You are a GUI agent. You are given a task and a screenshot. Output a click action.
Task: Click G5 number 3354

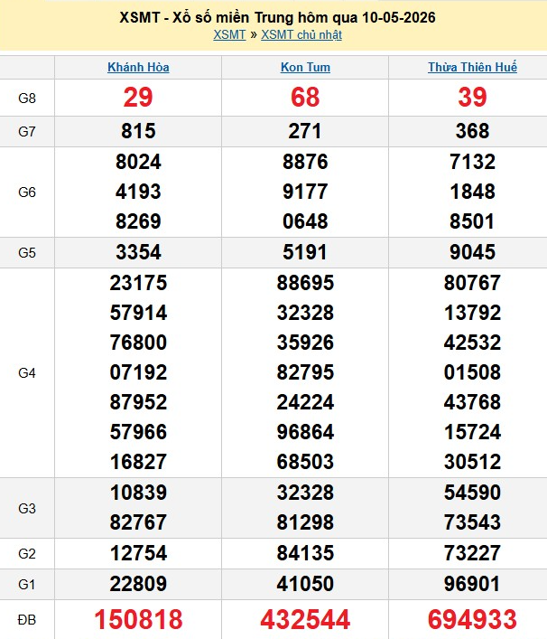click(x=138, y=252)
